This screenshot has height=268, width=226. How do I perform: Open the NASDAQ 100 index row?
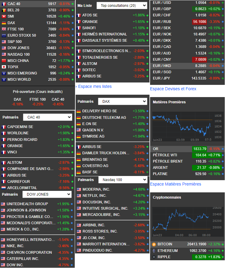pos(38,54)
